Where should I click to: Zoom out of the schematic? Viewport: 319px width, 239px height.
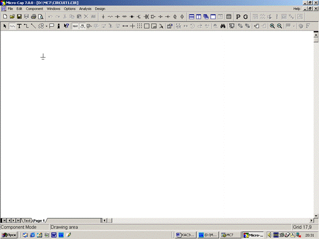pyautogui.click(x=280, y=26)
